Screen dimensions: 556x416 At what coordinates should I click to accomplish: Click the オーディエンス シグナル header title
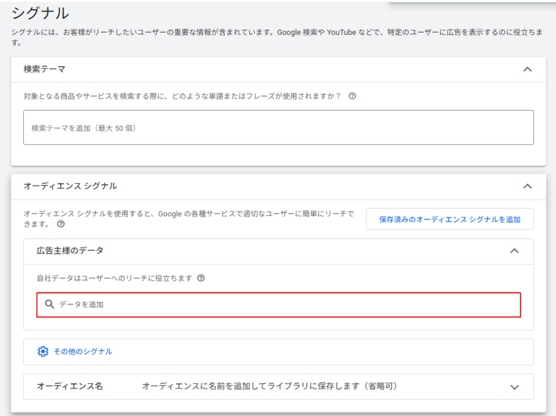[x=70, y=186]
